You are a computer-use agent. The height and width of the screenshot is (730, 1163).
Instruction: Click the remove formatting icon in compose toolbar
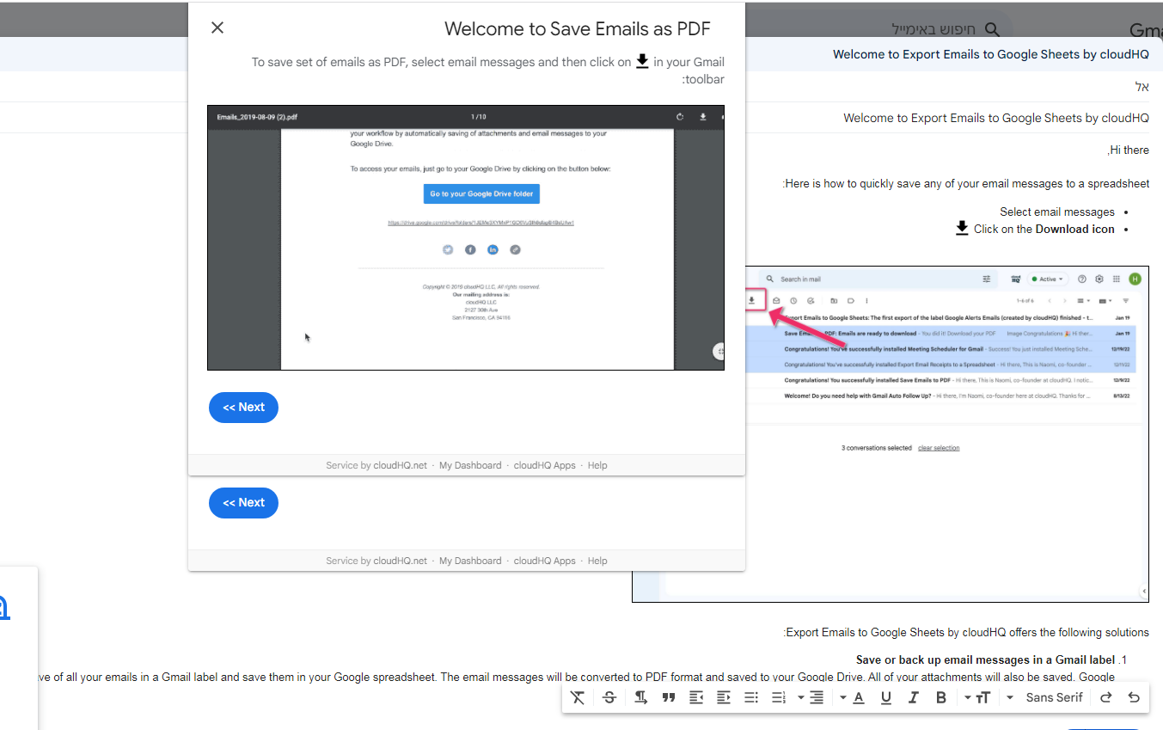[x=578, y=697]
